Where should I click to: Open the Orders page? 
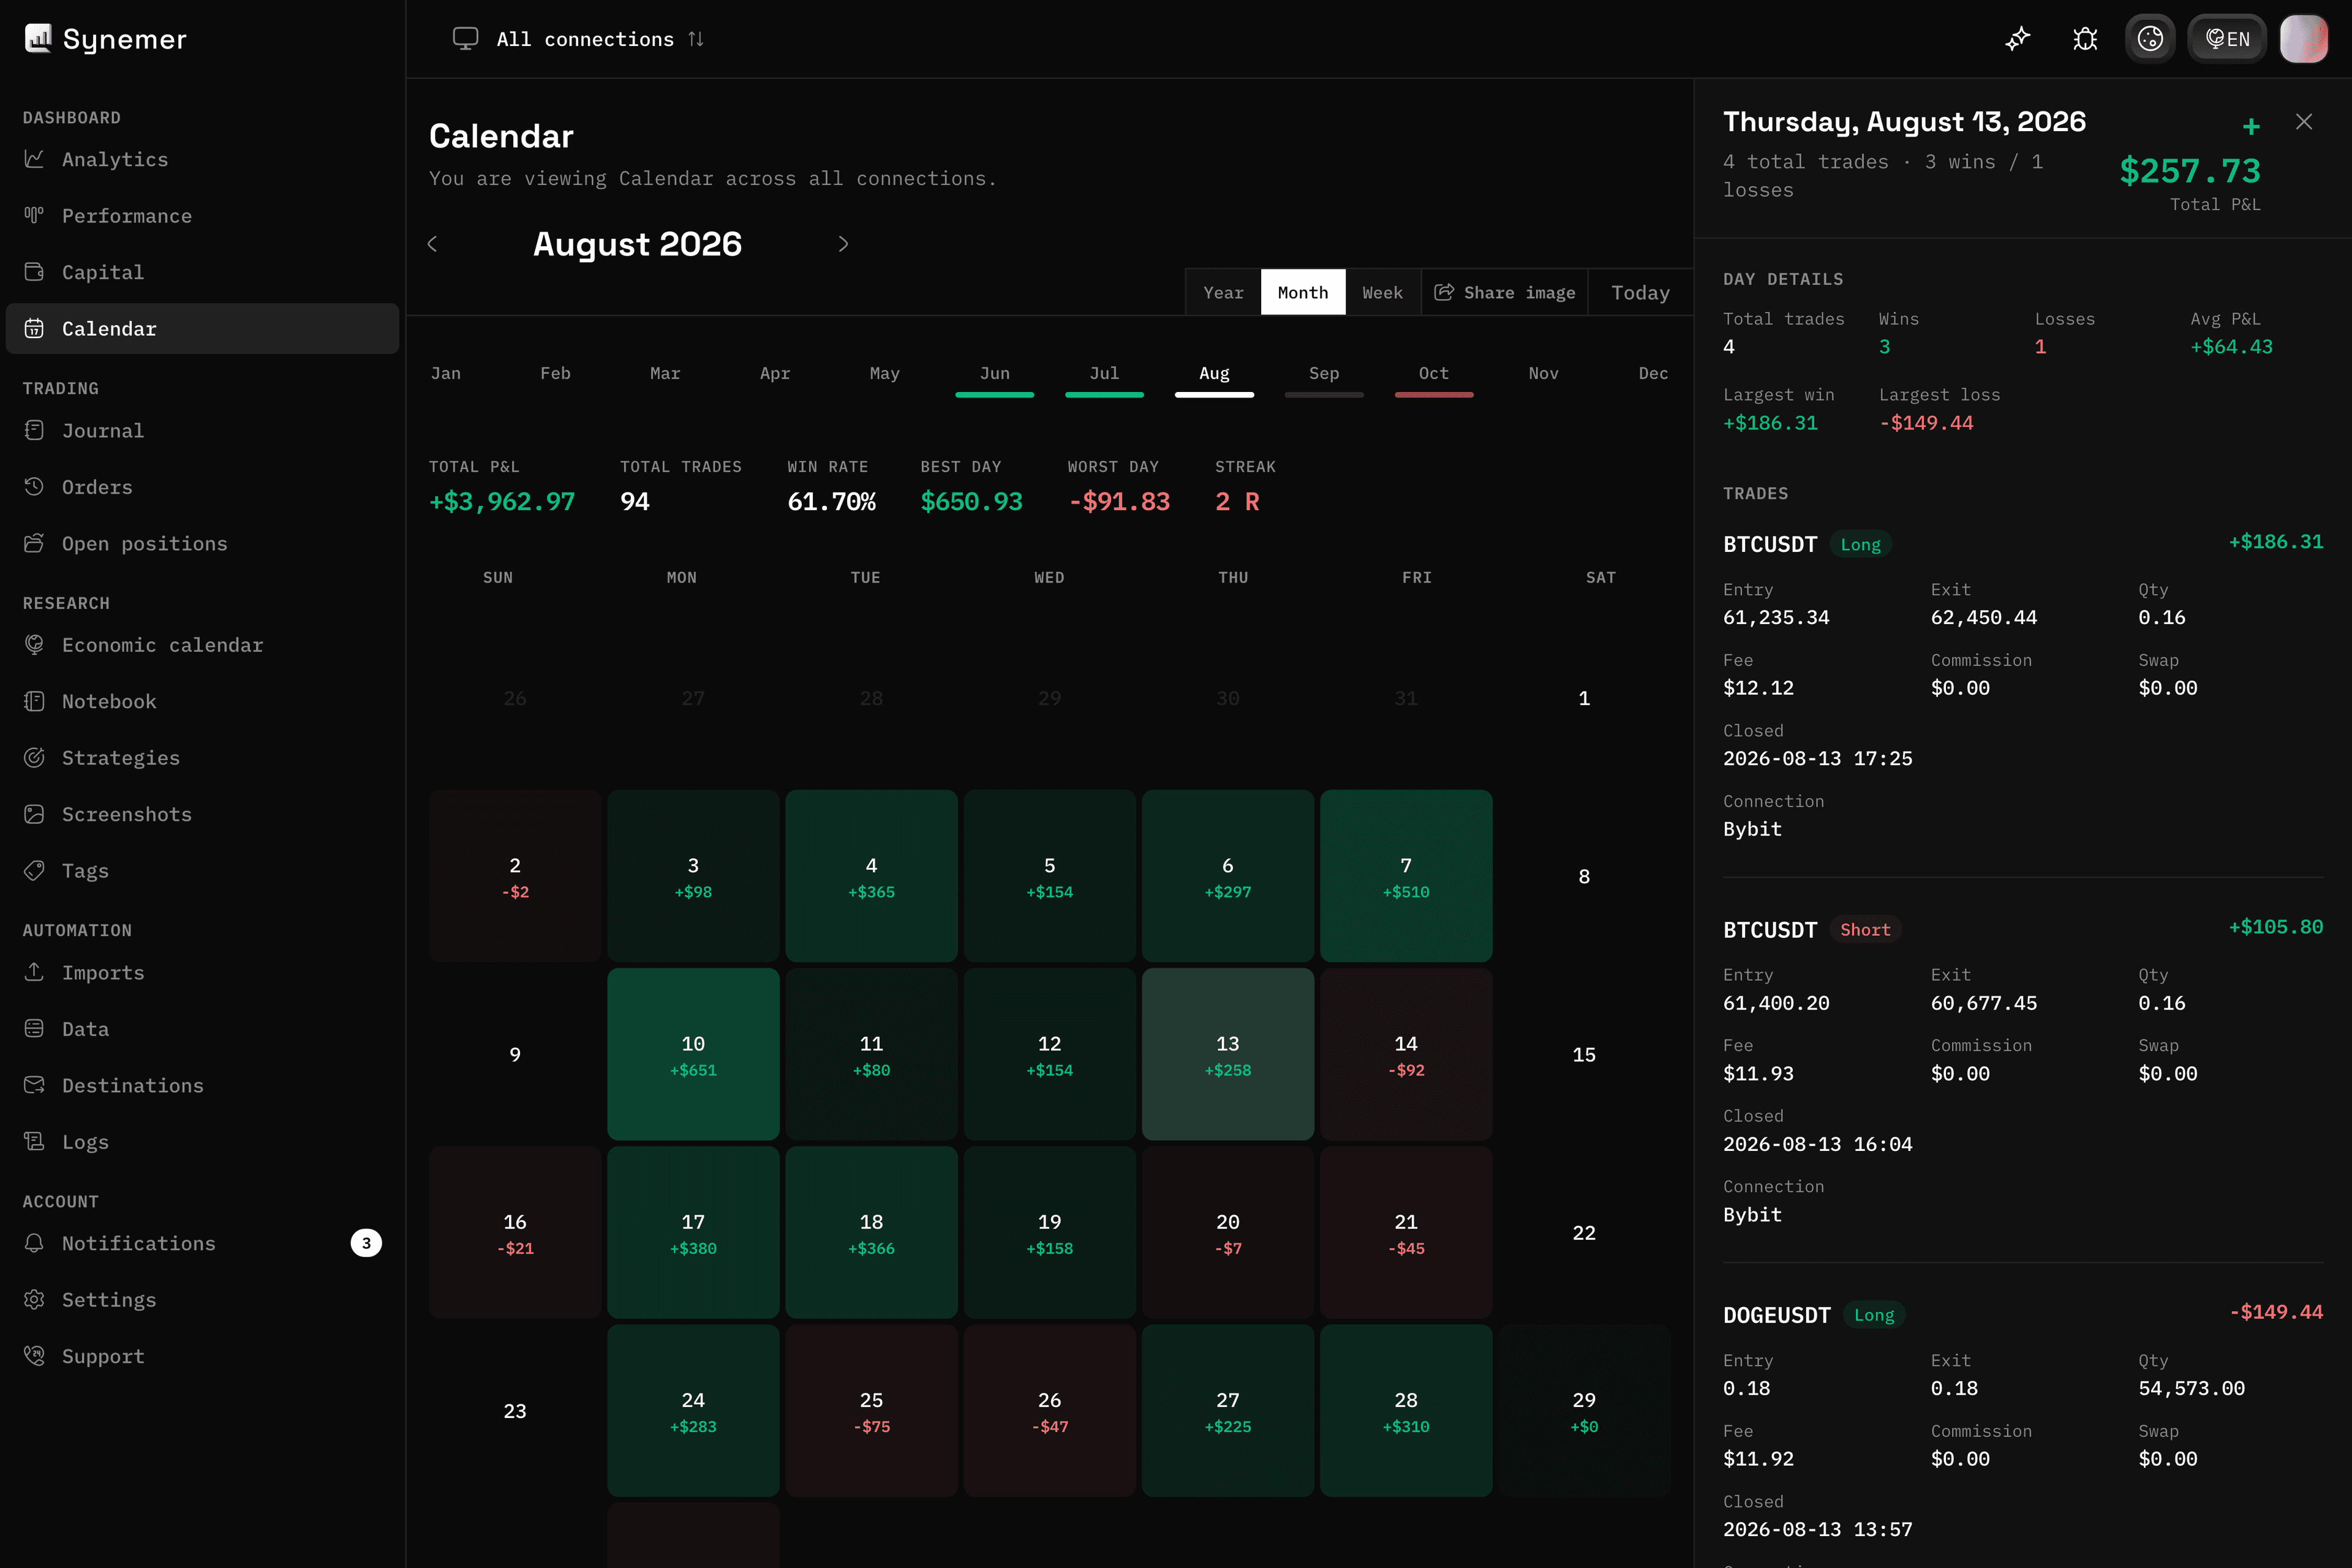(203, 487)
